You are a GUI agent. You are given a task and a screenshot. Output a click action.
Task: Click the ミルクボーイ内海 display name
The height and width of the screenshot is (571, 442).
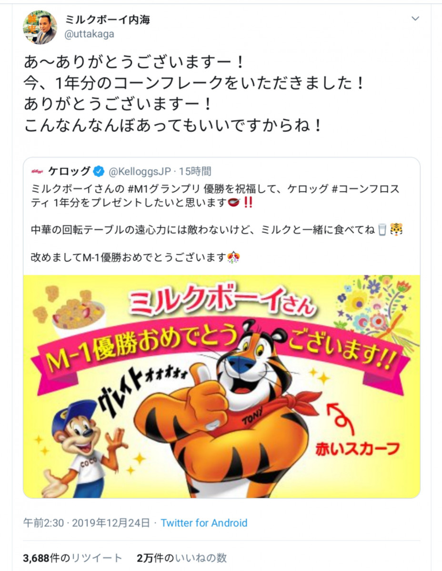(108, 20)
